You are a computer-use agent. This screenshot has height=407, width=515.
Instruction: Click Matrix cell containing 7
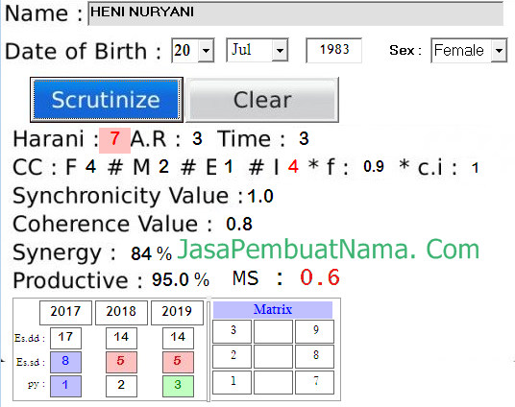[x=314, y=382]
